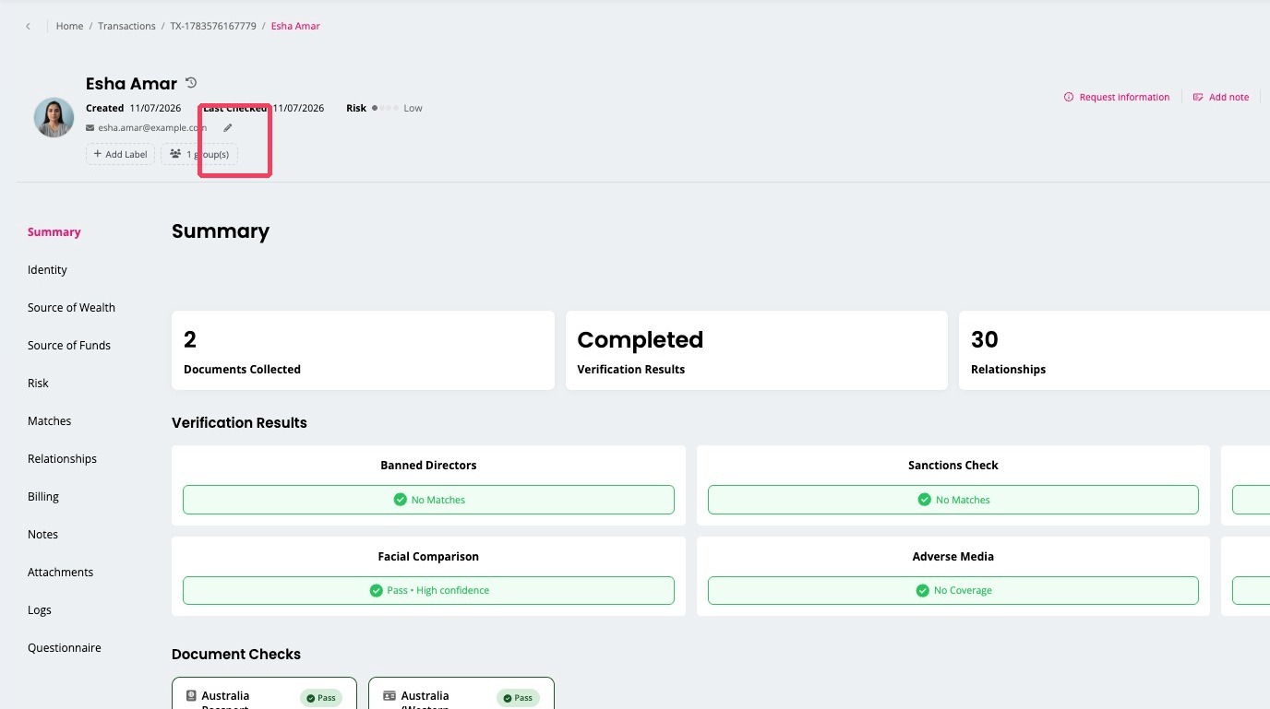The height and width of the screenshot is (709, 1270).
Task: Click the green check in Facial Comparison
Action: (x=376, y=590)
